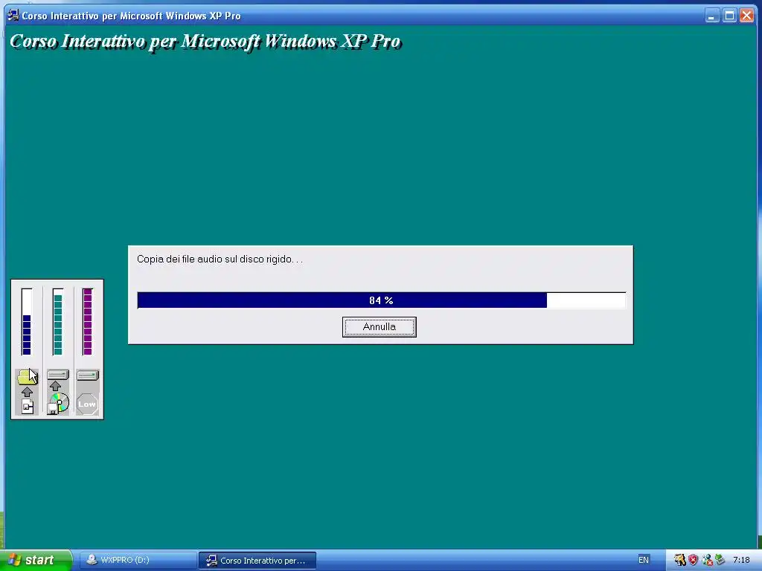
Task: Click the 84 % audio copy progress bar
Action: click(382, 300)
